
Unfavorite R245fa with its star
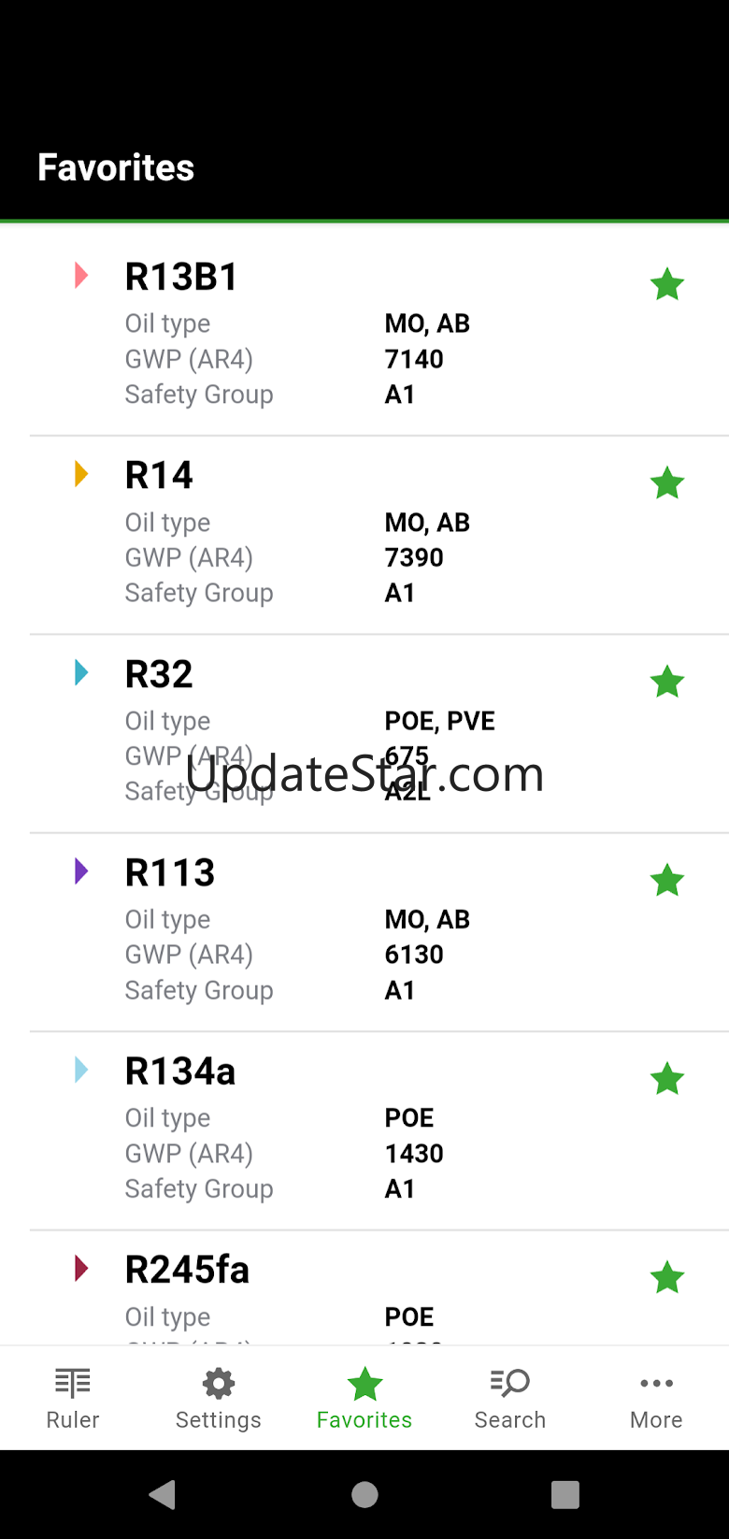pyautogui.click(x=667, y=1277)
